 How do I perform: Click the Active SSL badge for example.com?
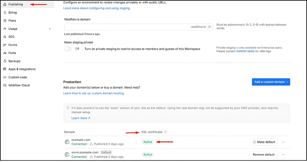(x=148, y=142)
